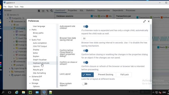Image resolution: width=169 pixels, height=95 pixels.
Task: Open User language preferences
Action: tap(39, 26)
